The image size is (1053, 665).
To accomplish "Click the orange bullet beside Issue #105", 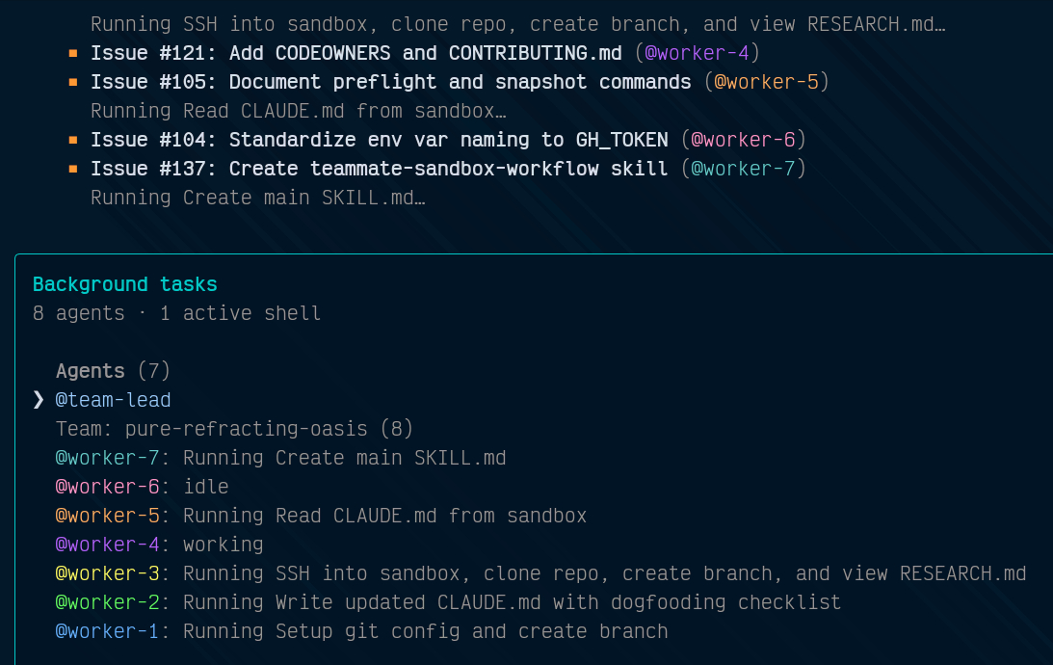I will tap(73, 83).
